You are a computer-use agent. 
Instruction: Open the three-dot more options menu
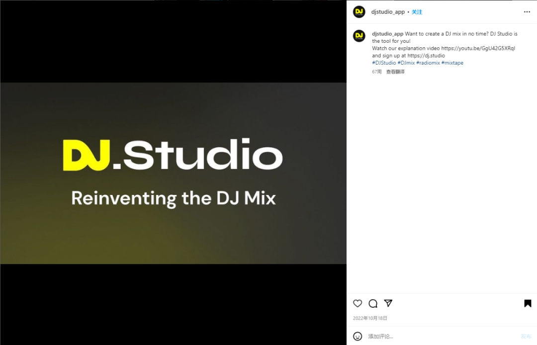(527, 12)
